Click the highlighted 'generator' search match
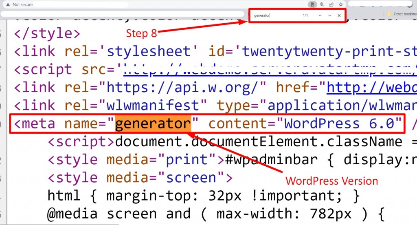Image resolution: width=417 pixels, height=225 pixels. [153, 124]
